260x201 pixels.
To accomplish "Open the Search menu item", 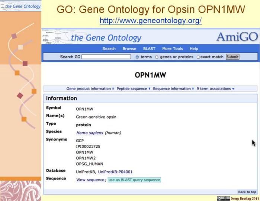I will click(109, 48).
